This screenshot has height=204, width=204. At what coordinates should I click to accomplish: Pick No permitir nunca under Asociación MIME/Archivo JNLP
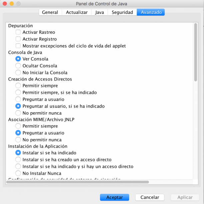point(18,140)
